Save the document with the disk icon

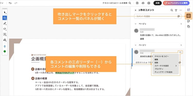click(x=137, y=3)
